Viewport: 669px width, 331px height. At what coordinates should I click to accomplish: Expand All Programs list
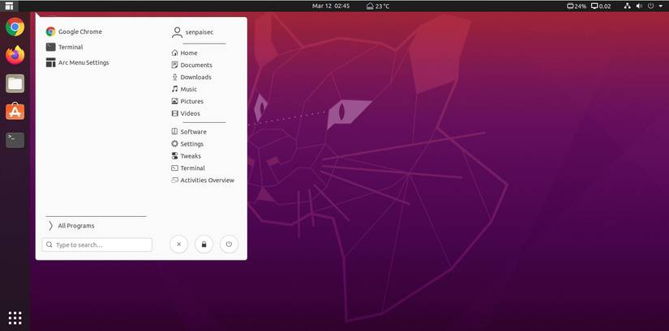point(71,226)
